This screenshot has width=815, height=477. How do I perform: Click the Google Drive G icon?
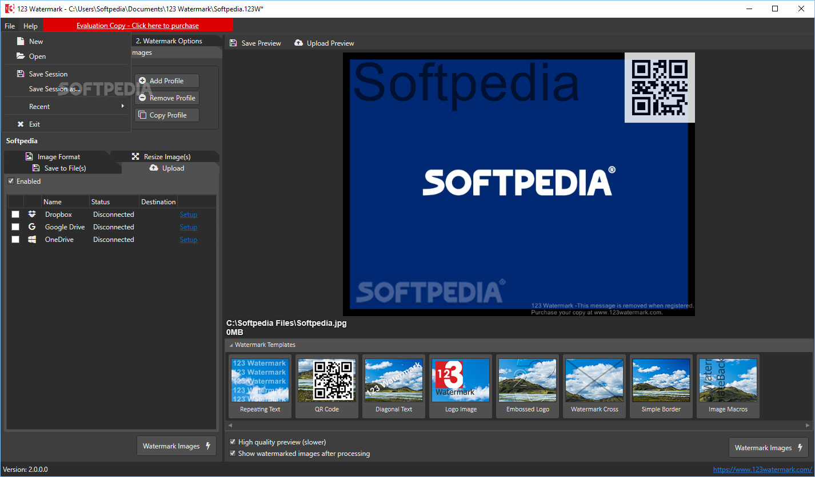coord(32,227)
